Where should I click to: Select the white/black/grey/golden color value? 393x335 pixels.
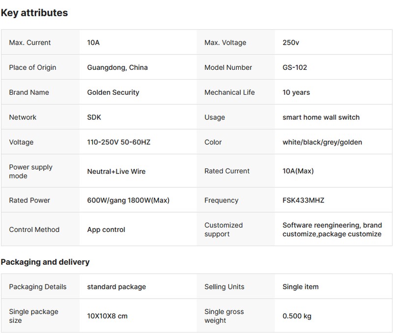tap(322, 142)
